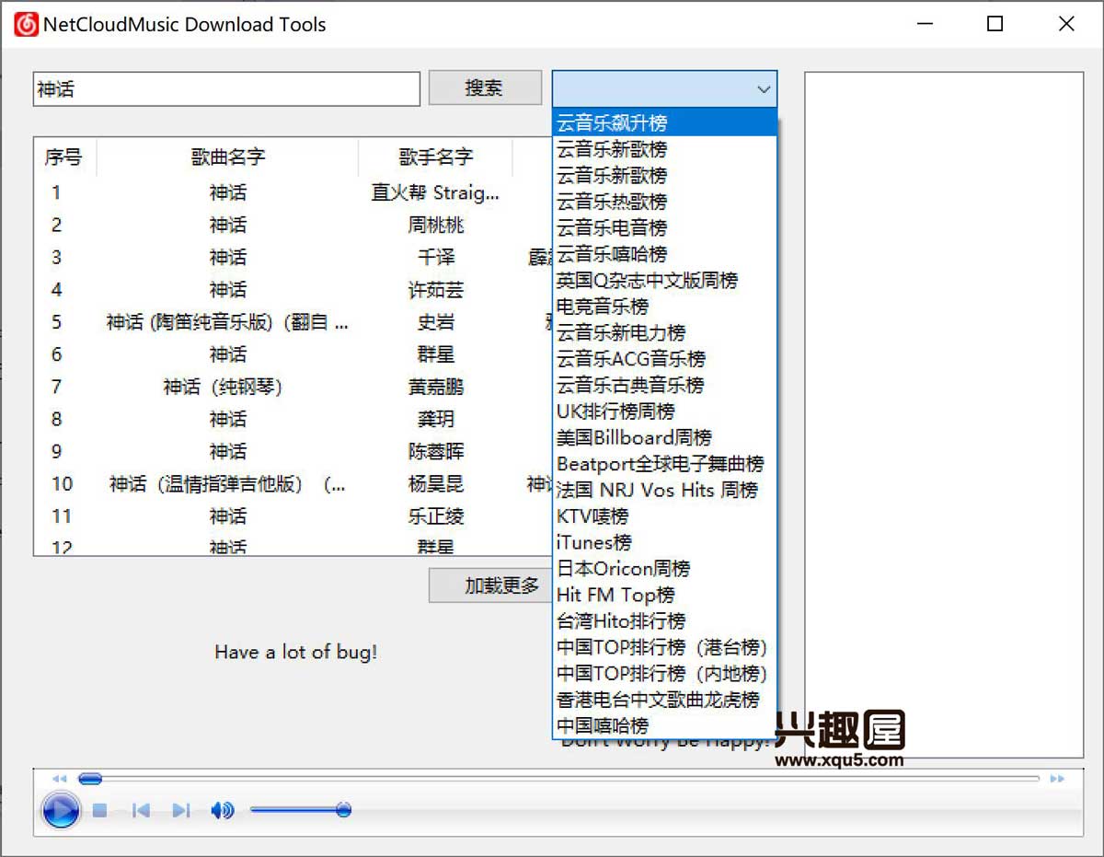Click the NetCloudMusic app icon in title bar
The image size is (1104, 857).
[26, 24]
